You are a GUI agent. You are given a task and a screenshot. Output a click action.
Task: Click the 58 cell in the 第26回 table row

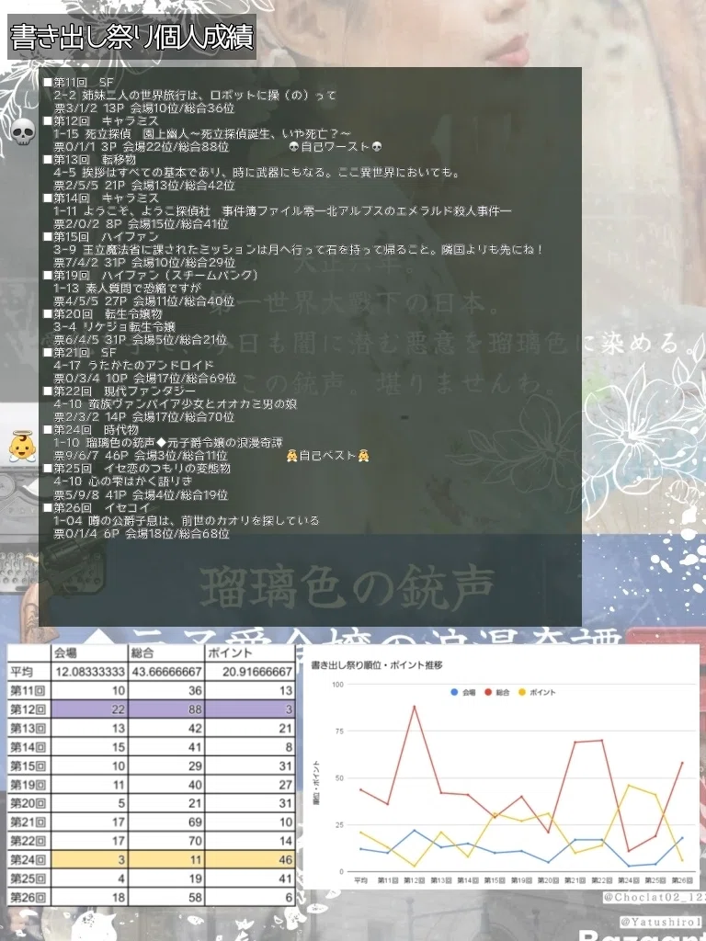166,897
